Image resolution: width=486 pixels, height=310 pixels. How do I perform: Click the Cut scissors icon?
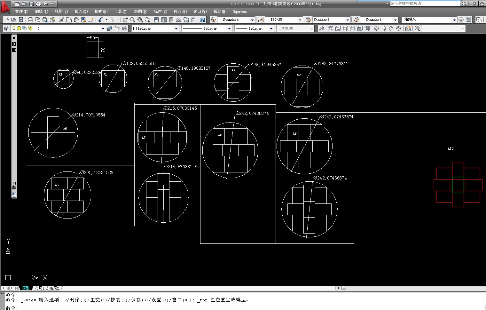click(x=62, y=20)
